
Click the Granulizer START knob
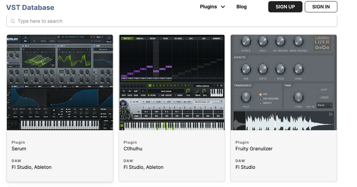pos(298,97)
